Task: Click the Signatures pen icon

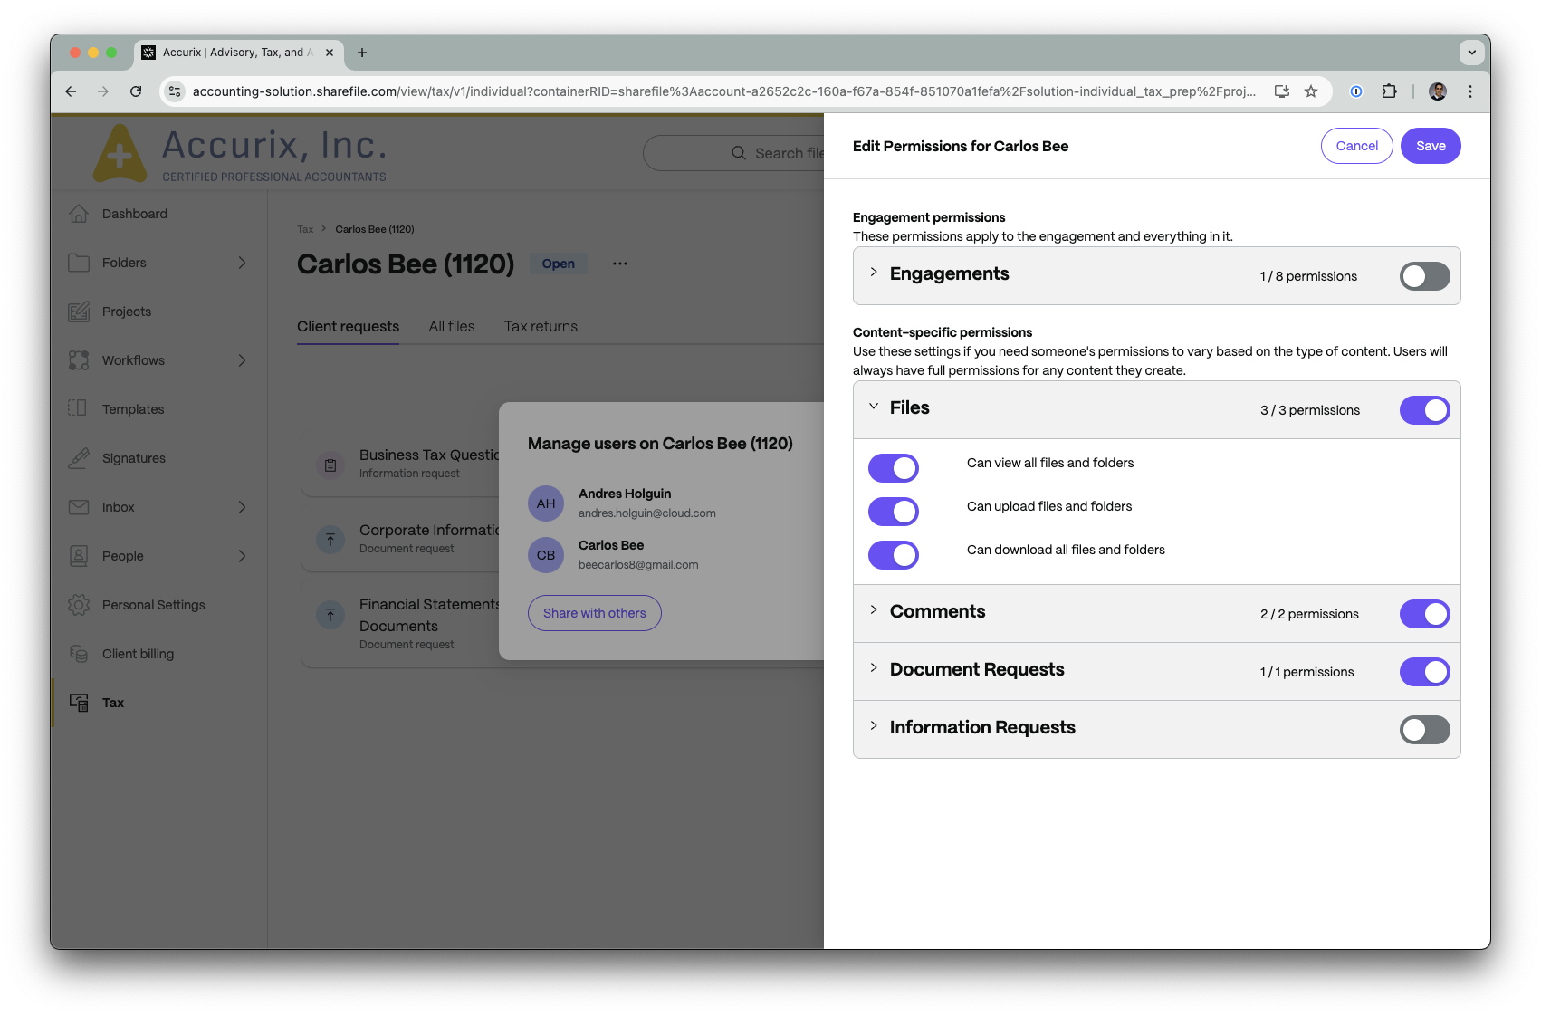Action: [79, 458]
